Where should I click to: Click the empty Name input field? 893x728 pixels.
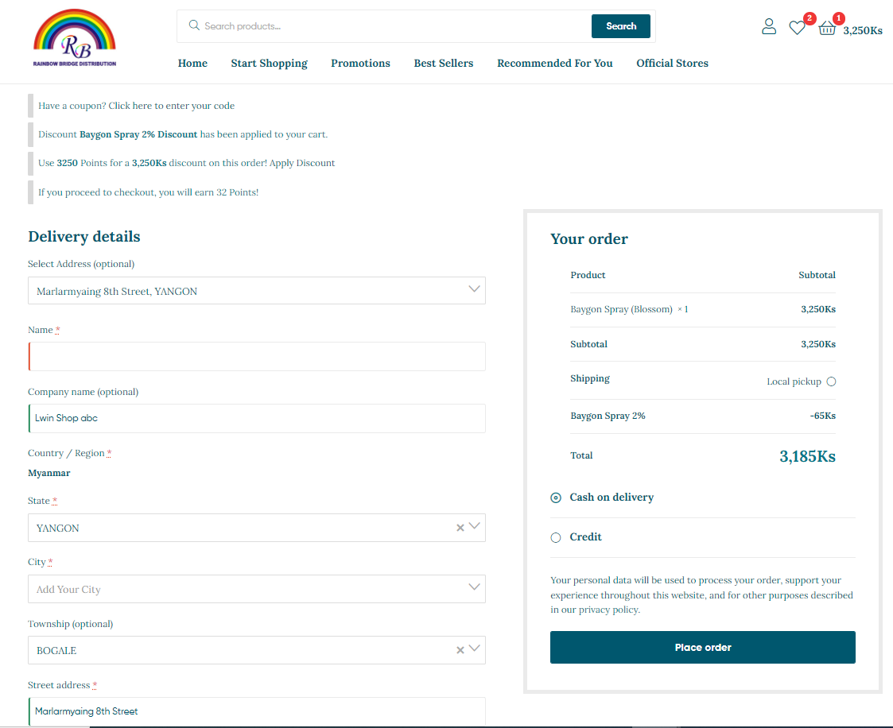pos(257,356)
